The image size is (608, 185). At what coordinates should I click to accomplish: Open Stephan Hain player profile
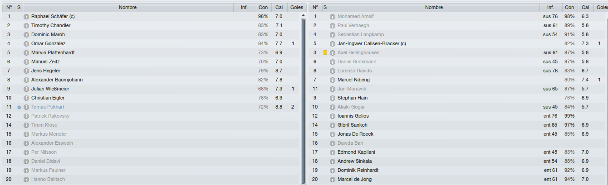click(x=353, y=98)
